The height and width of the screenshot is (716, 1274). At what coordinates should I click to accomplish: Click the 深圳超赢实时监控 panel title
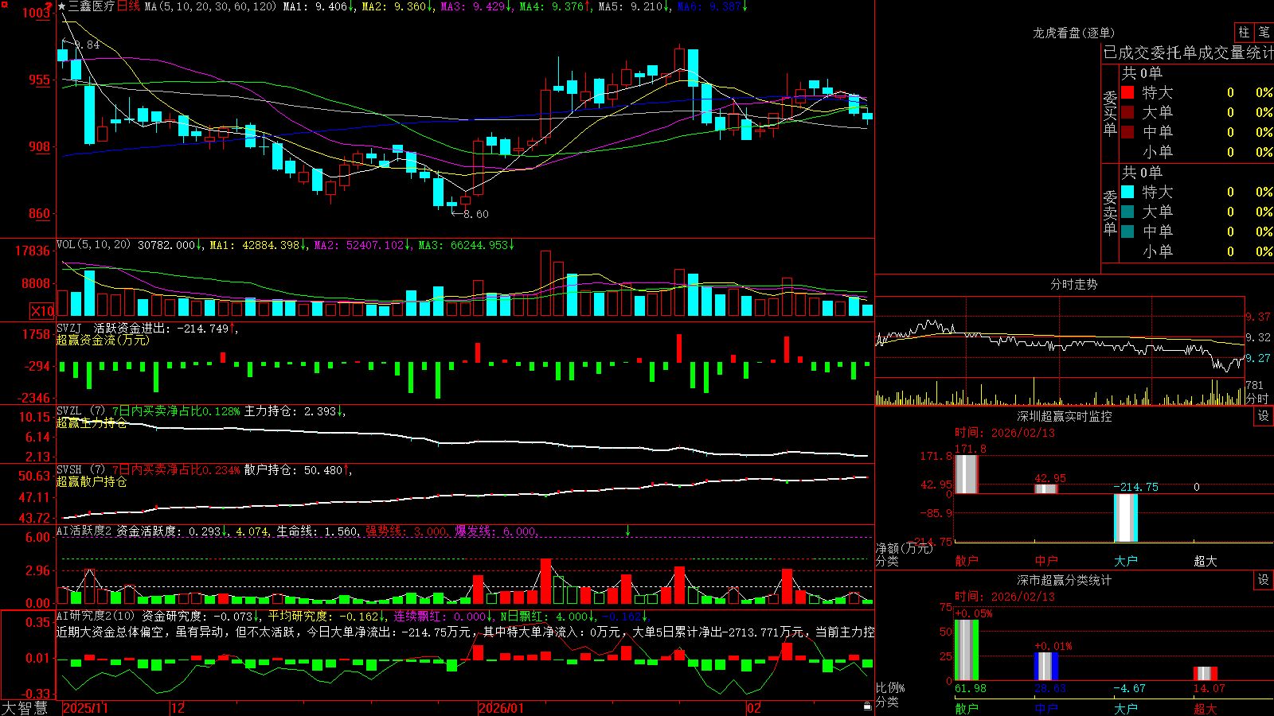[1065, 416]
